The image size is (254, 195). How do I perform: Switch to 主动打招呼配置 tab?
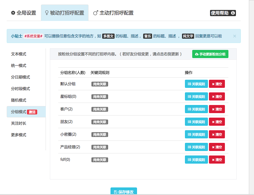114,13
